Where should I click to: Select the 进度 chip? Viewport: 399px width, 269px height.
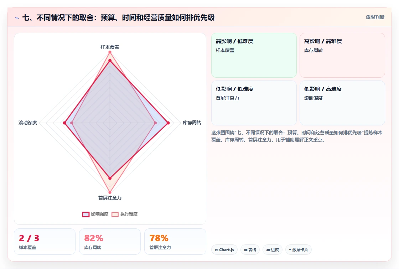273,250
